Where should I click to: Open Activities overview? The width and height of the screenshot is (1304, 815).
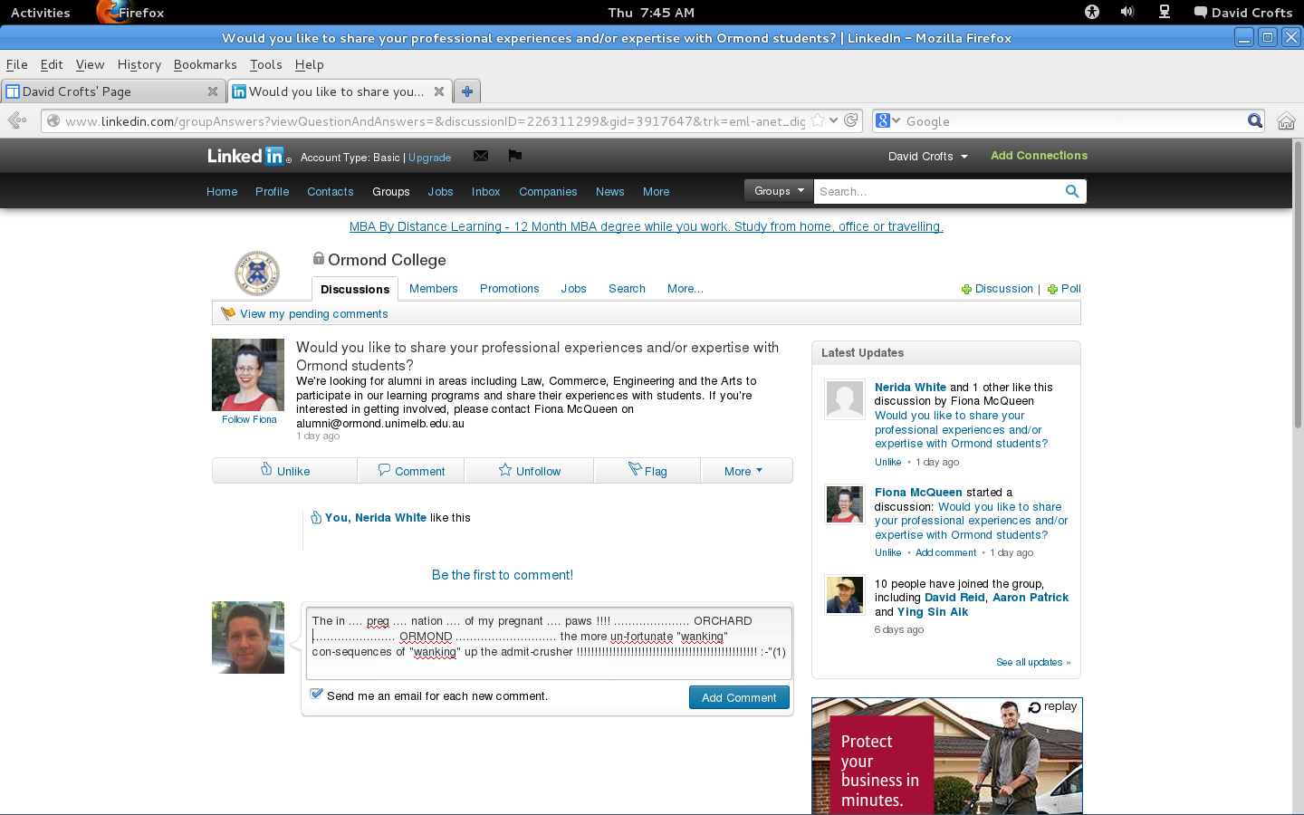40,12
